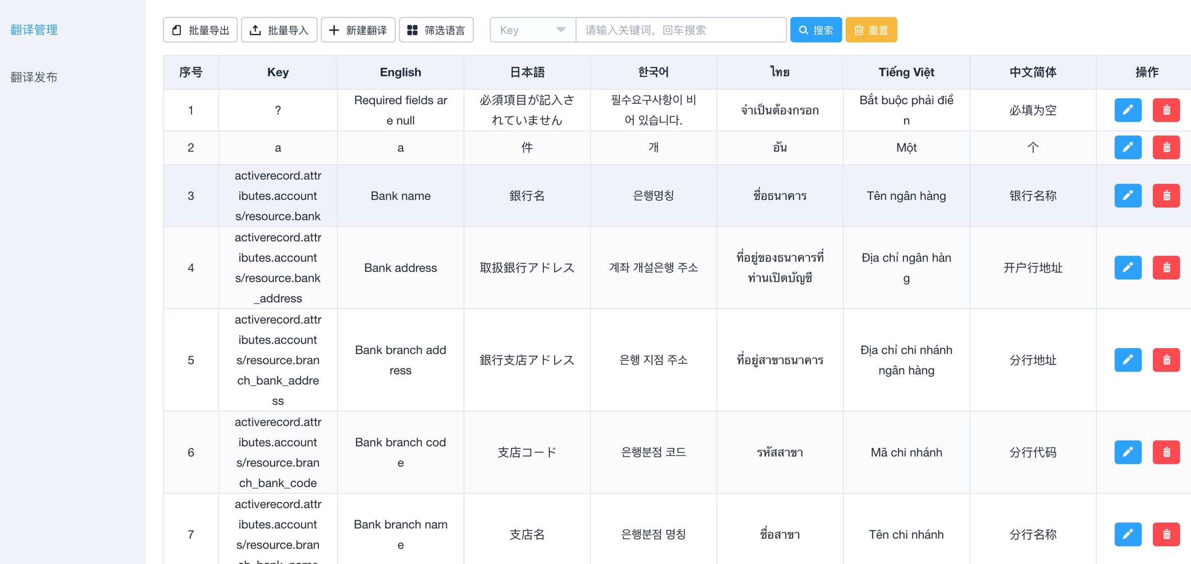Select the 'Bank name' English cell

[x=401, y=196]
